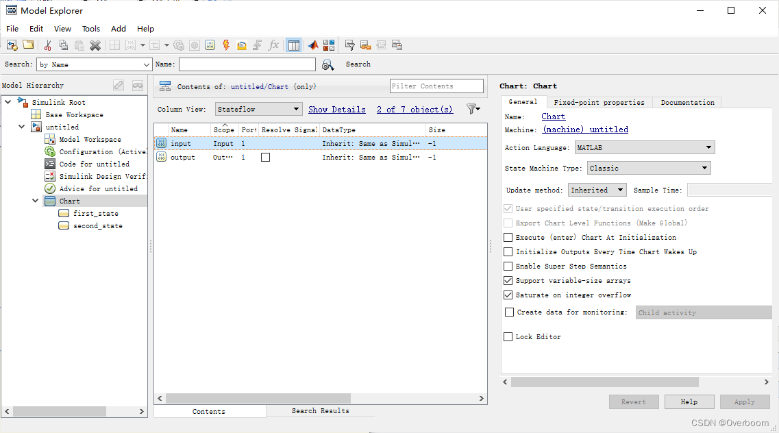Enable the Lock Editor checkbox
The height and width of the screenshot is (433, 779).
508,336
